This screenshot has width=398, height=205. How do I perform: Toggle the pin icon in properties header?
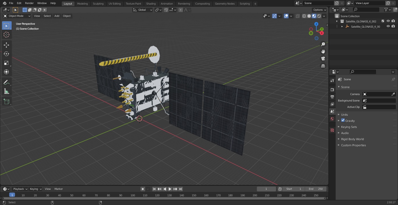click(393, 79)
